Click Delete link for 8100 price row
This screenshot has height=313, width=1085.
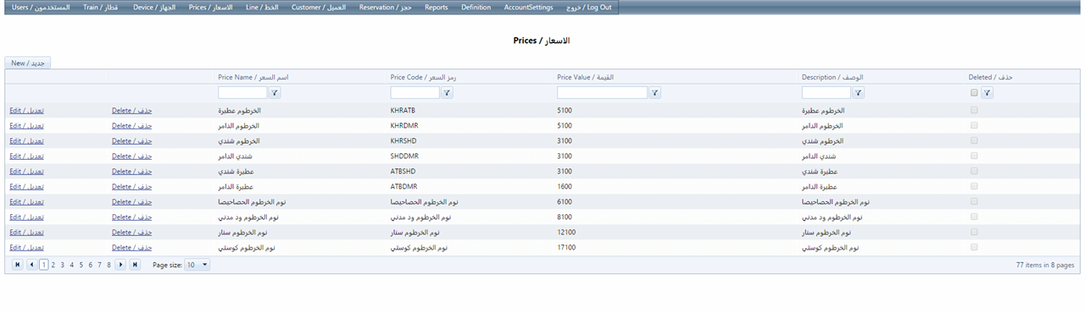(132, 217)
